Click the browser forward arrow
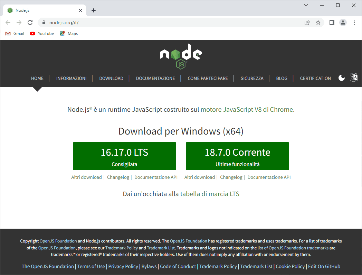The width and height of the screenshot is (362, 275). pyautogui.click(x=19, y=22)
